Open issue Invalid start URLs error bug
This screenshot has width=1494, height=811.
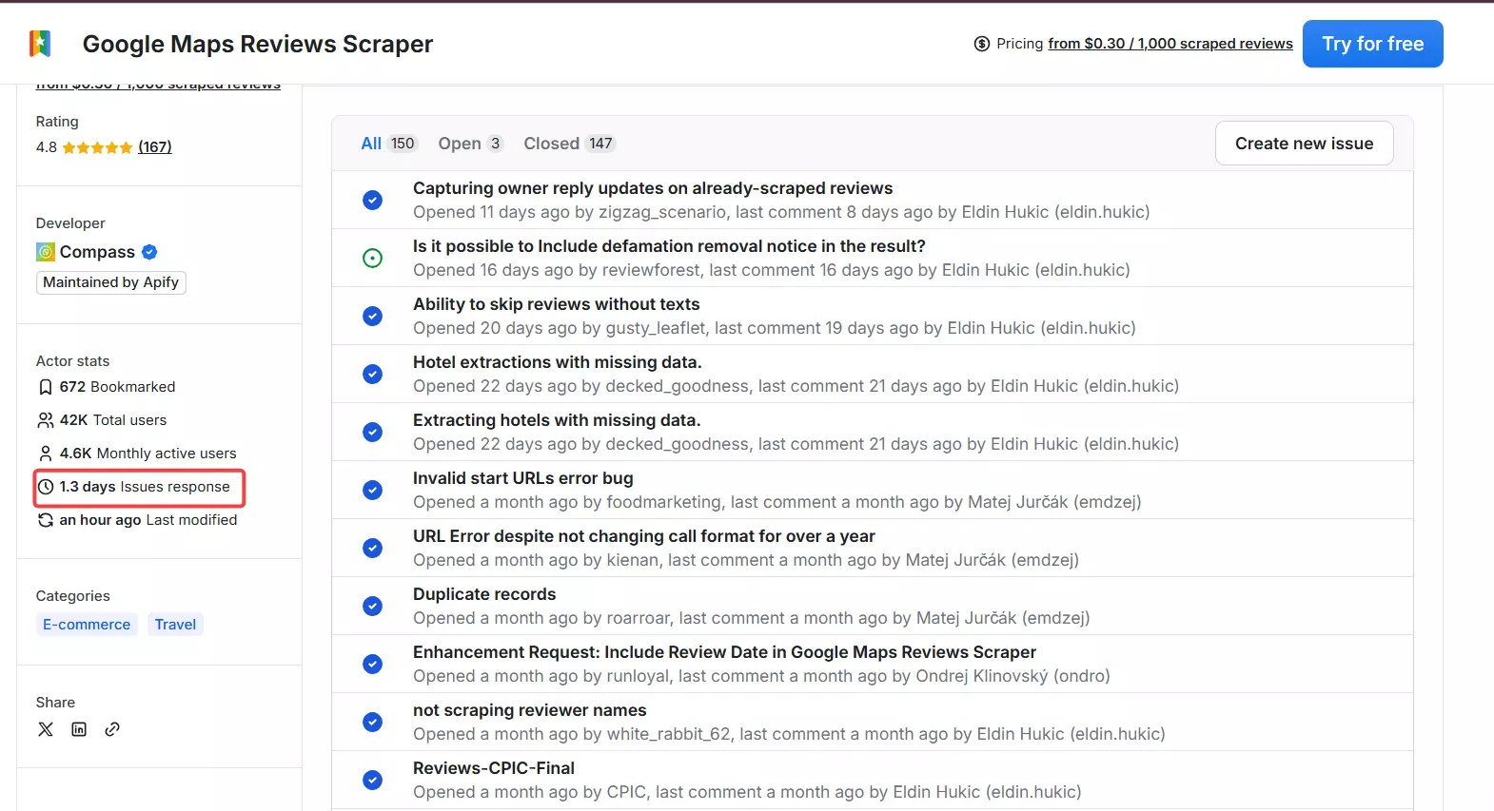point(522,478)
